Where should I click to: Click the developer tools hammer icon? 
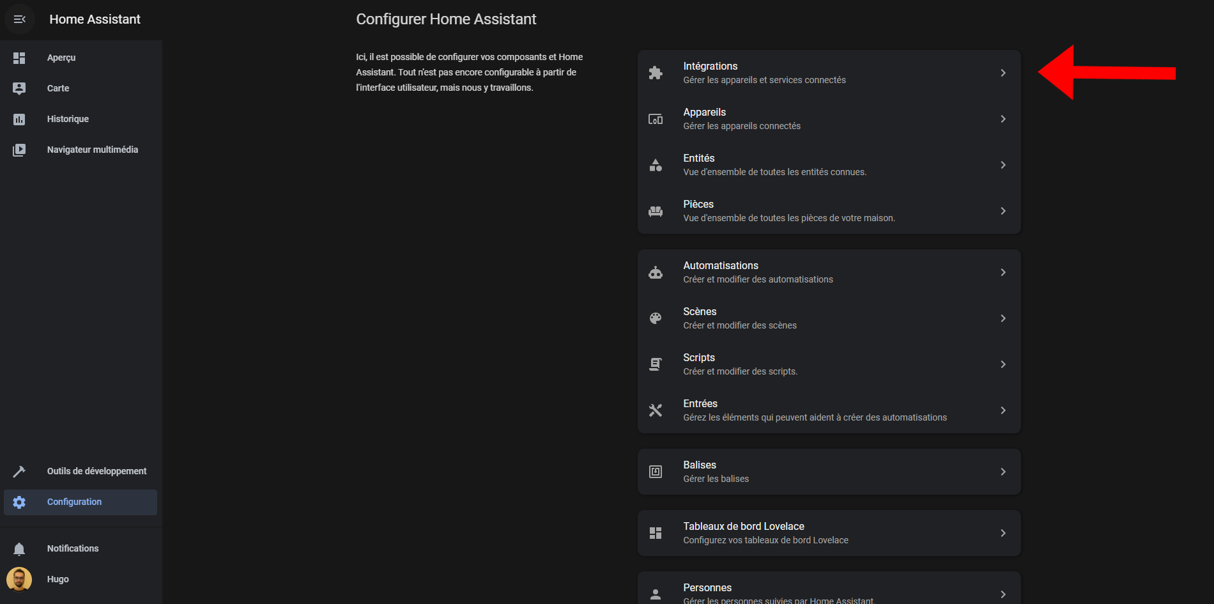point(19,471)
